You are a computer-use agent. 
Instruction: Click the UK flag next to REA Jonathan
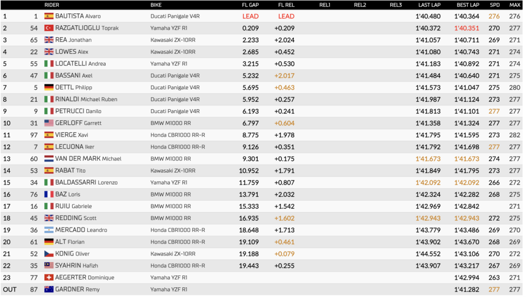(49, 40)
